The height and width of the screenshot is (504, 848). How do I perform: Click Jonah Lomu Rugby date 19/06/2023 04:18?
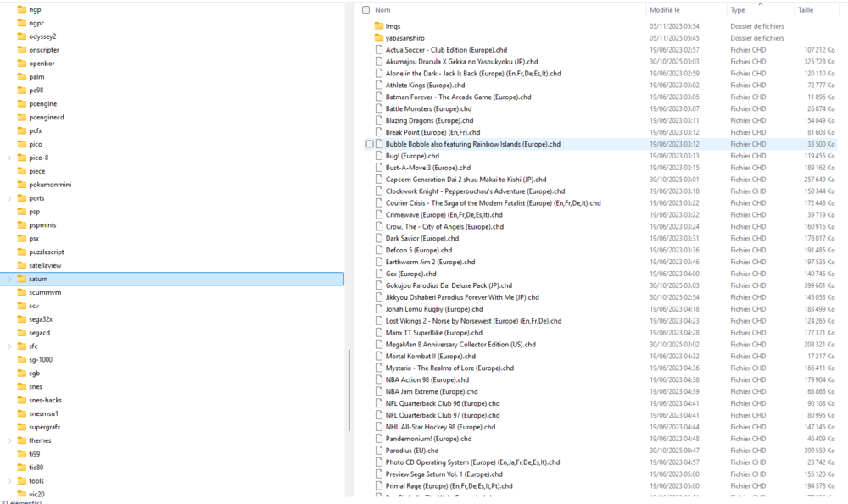point(674,309)
